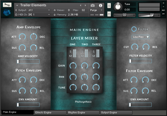Expand the Output st.1 dropdown

coord(49,10)
